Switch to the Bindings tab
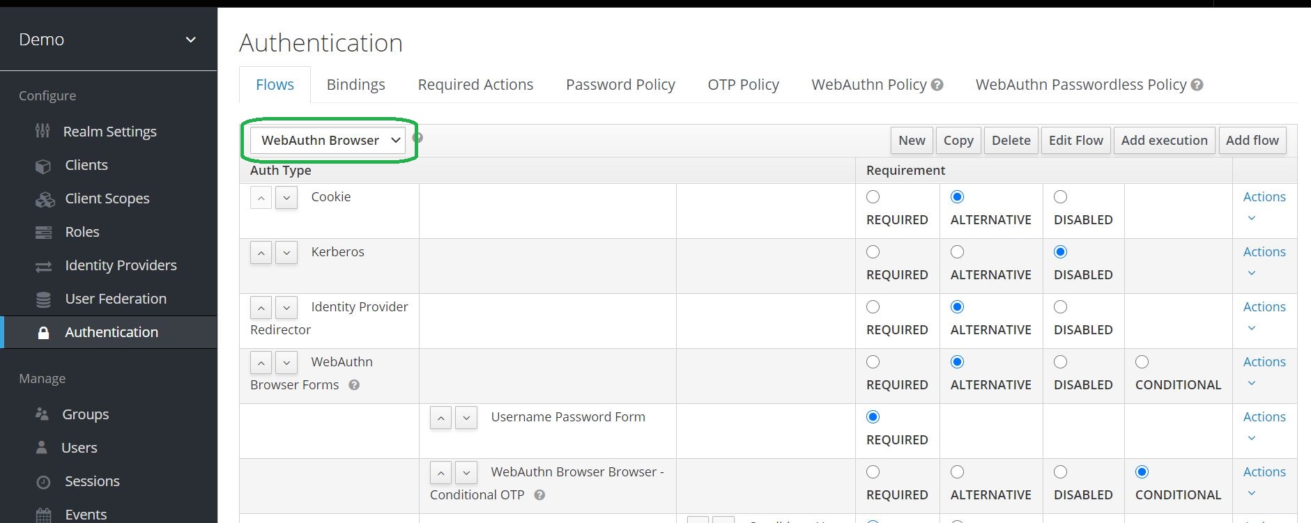 click(x=355, y=85)
